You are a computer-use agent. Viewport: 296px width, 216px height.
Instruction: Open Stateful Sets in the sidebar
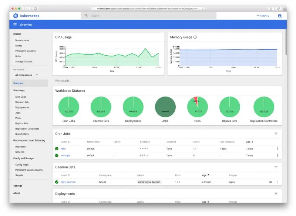click(22, 134)
